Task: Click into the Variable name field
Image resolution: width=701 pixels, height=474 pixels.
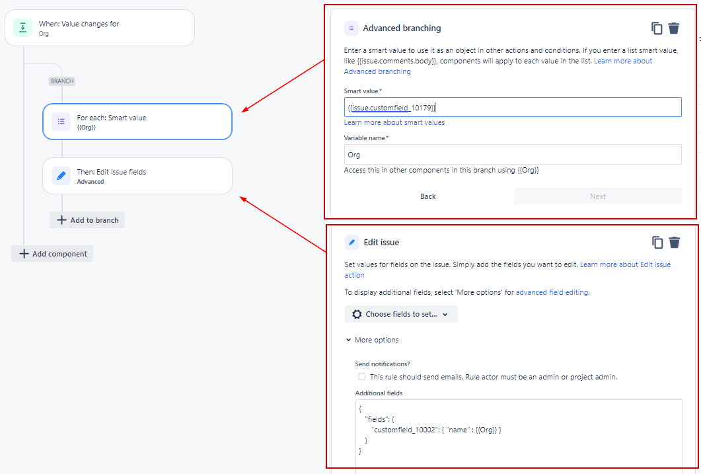Action: coord(513,155)
